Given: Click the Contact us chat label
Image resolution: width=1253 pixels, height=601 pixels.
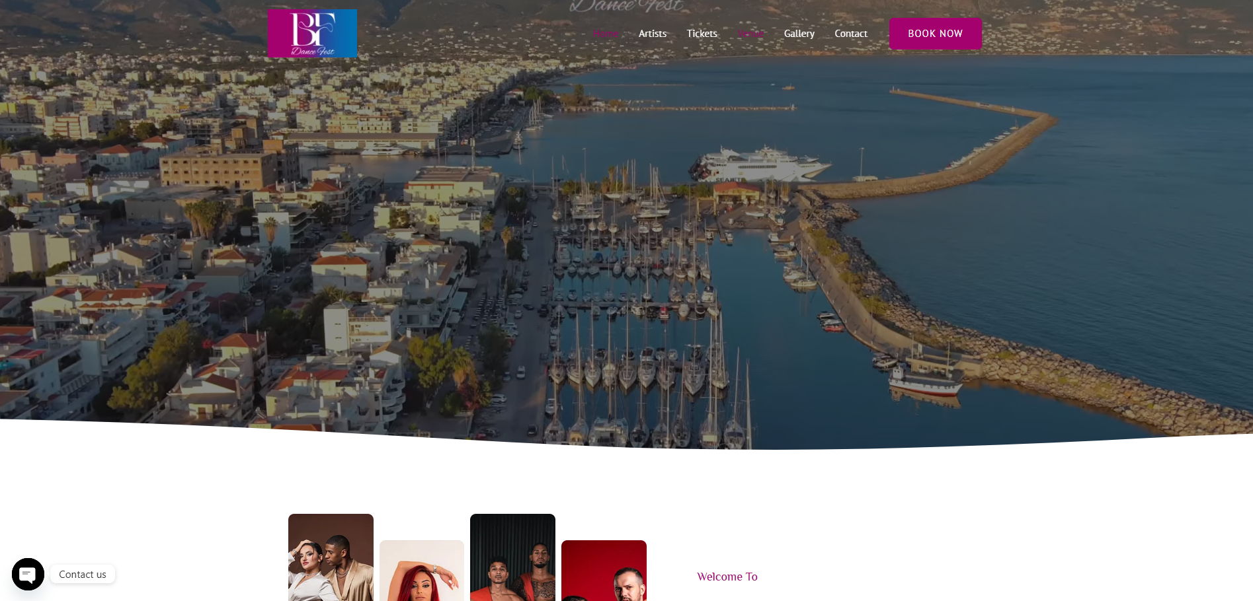Looking at the screenshot, I should point(83,575).
